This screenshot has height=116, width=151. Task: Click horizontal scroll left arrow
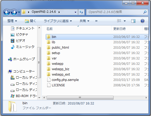[x=44, y=98]
